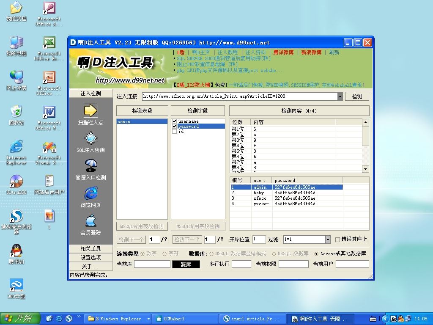This screenshot has height=325, width=433.
Task: Click 啊D主页 header link
Action: pyautogui.click(x=201, y=52)
